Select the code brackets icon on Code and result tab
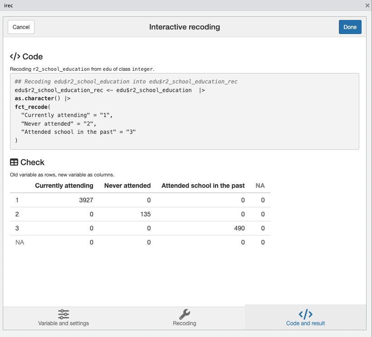Image resolution: width=372 pixels, height=337 pixels. 305,314
